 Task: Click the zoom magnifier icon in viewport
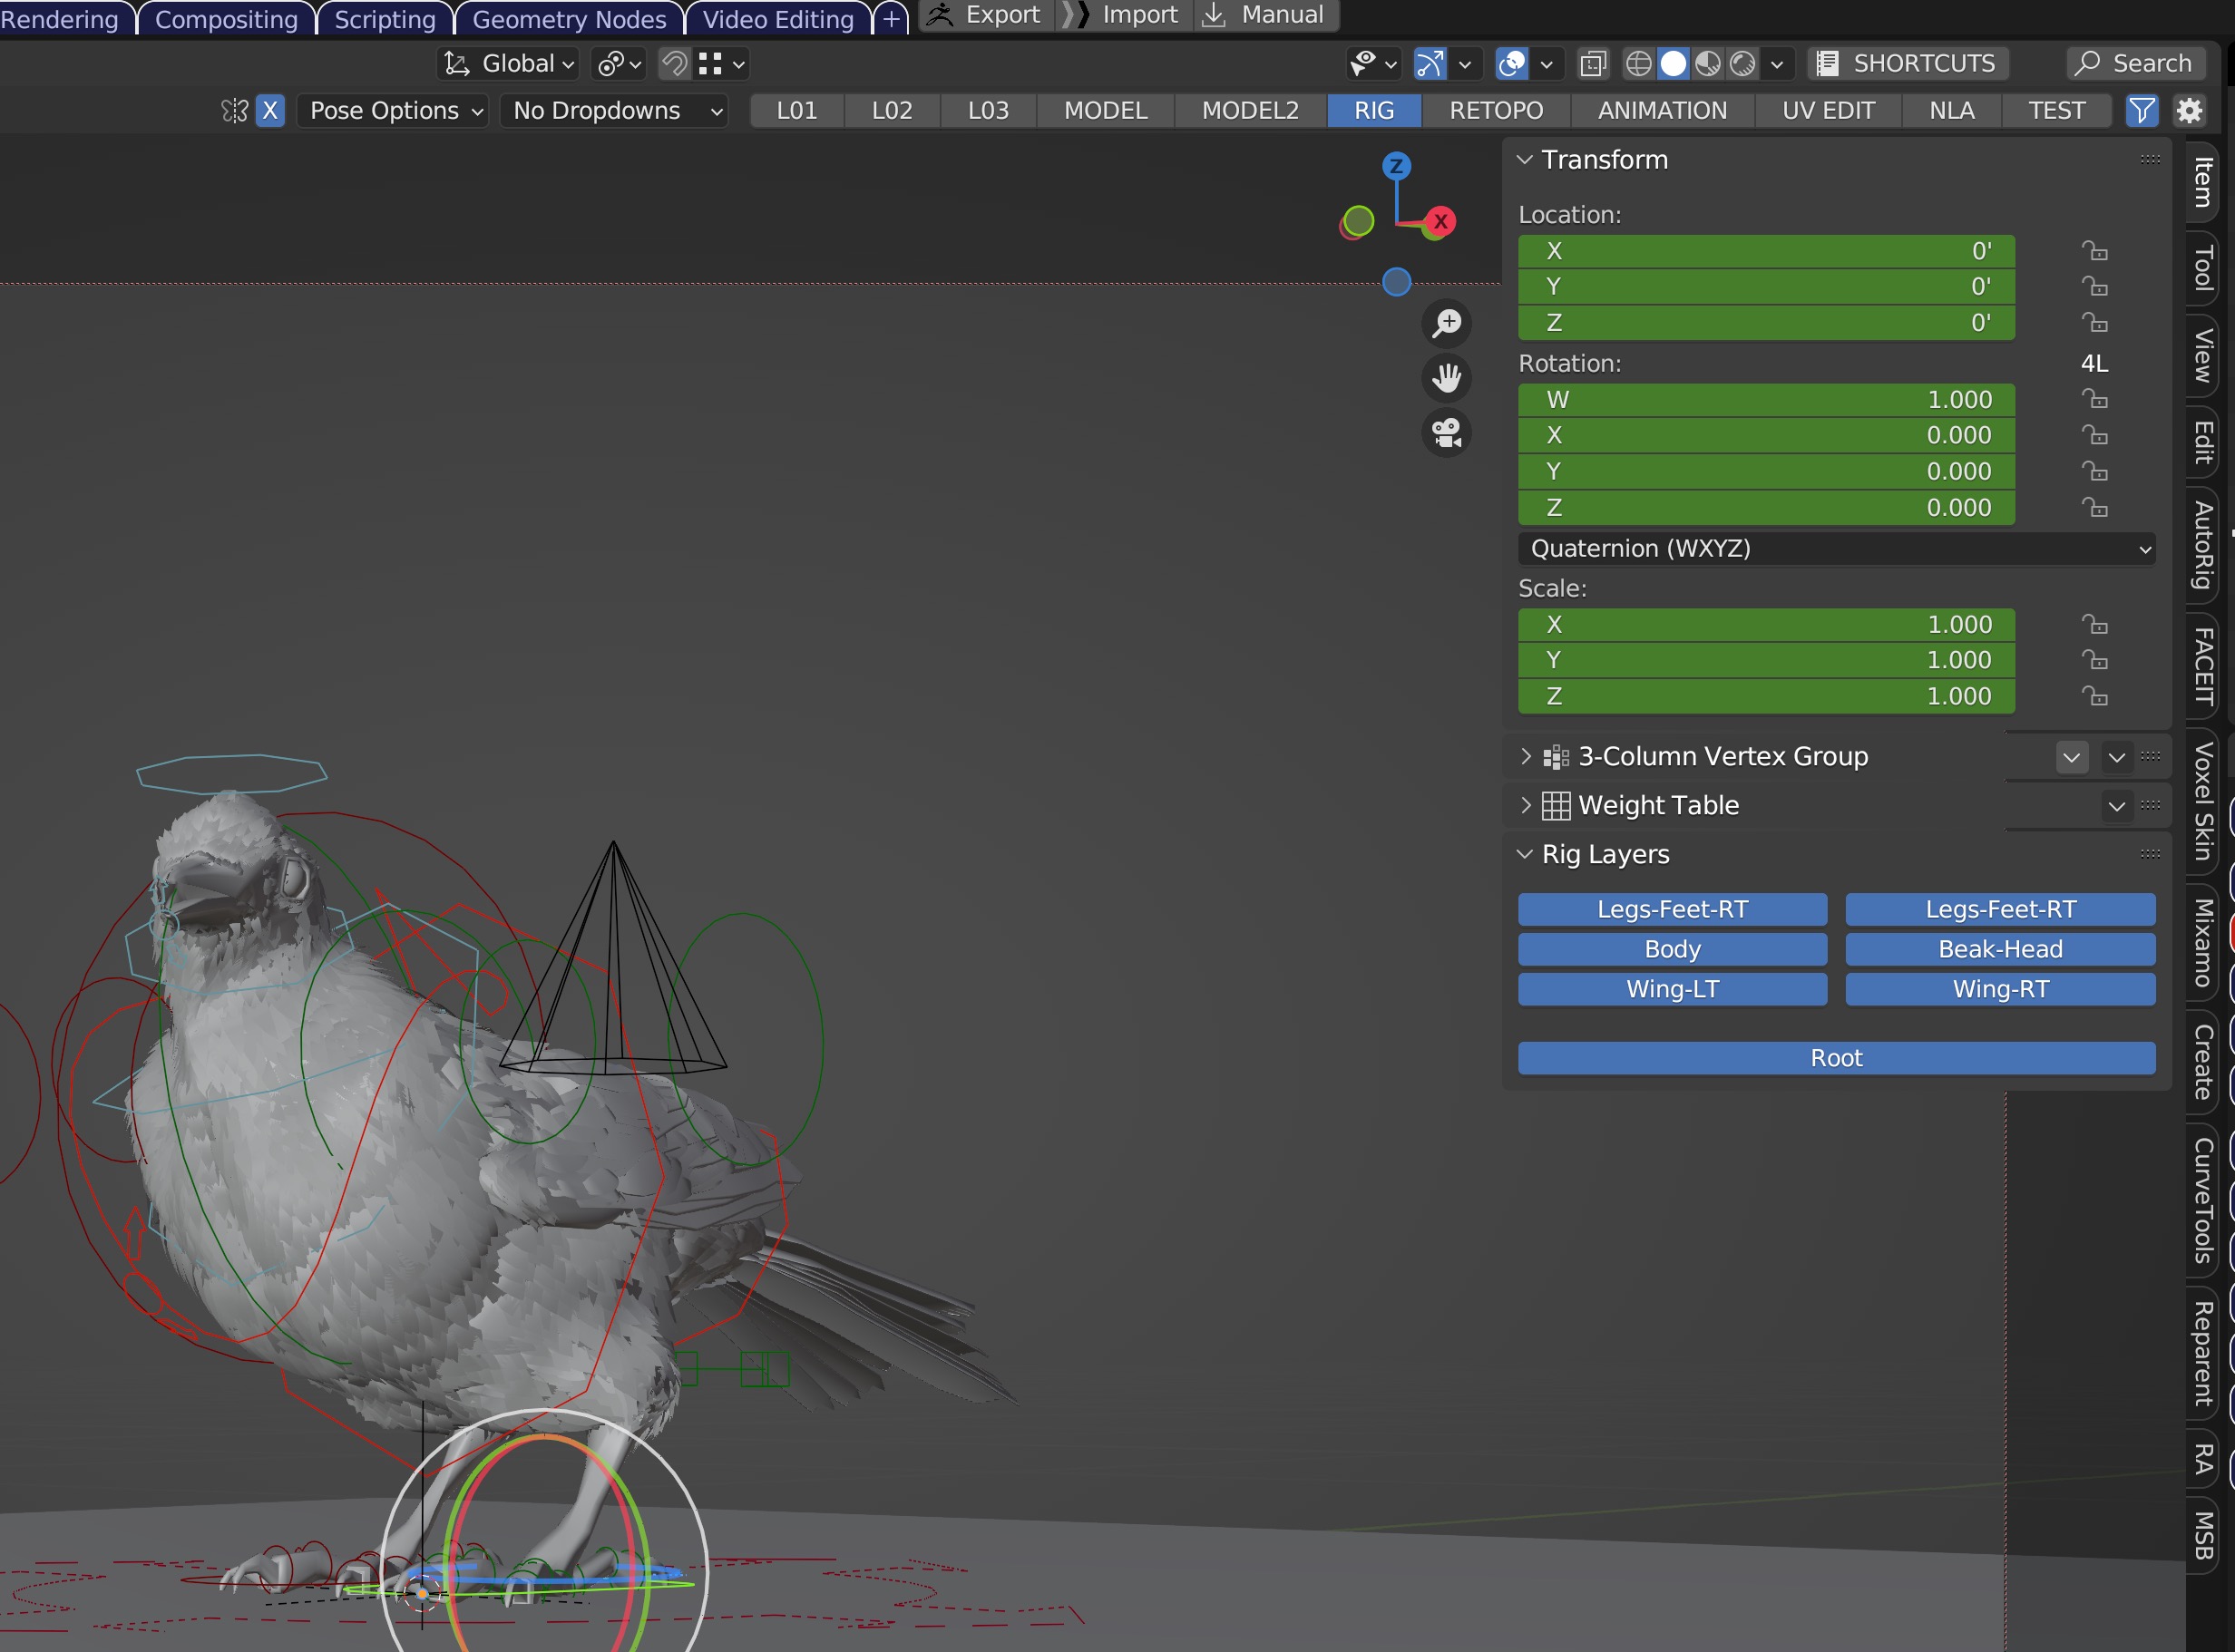click(1447, 323)
